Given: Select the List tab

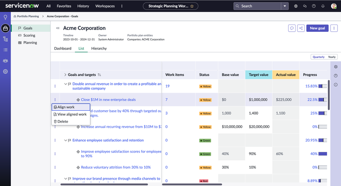Looking at the screenshot, I should pos(81,49).
